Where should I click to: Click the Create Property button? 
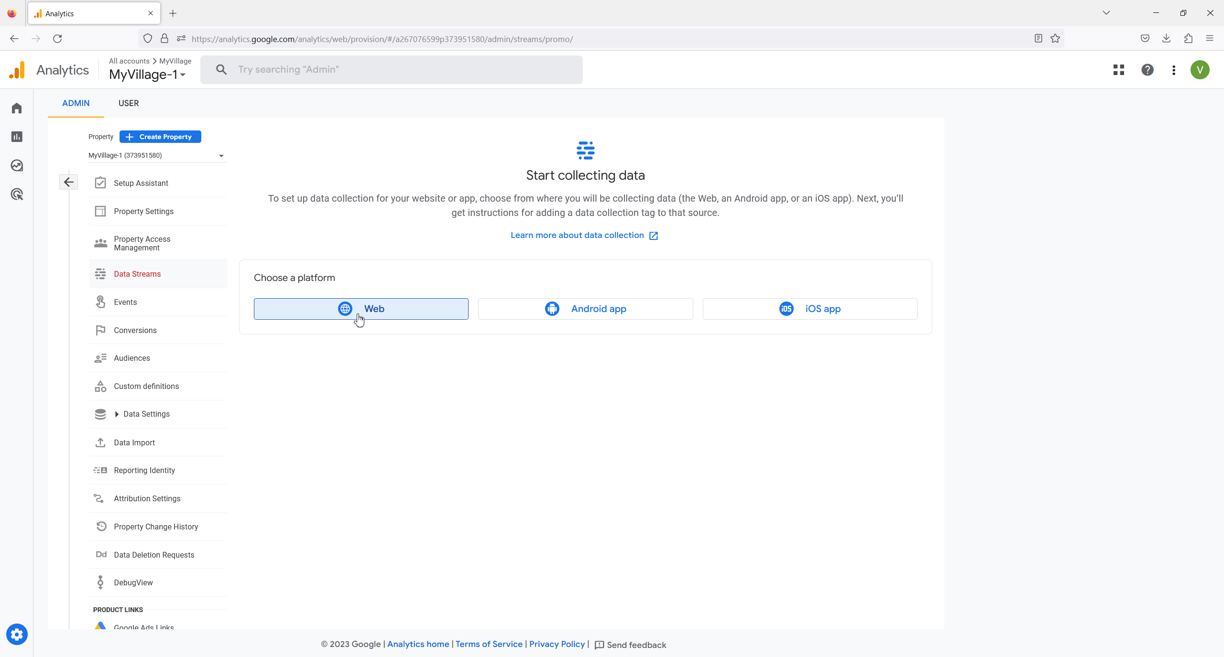click(160, 137)
